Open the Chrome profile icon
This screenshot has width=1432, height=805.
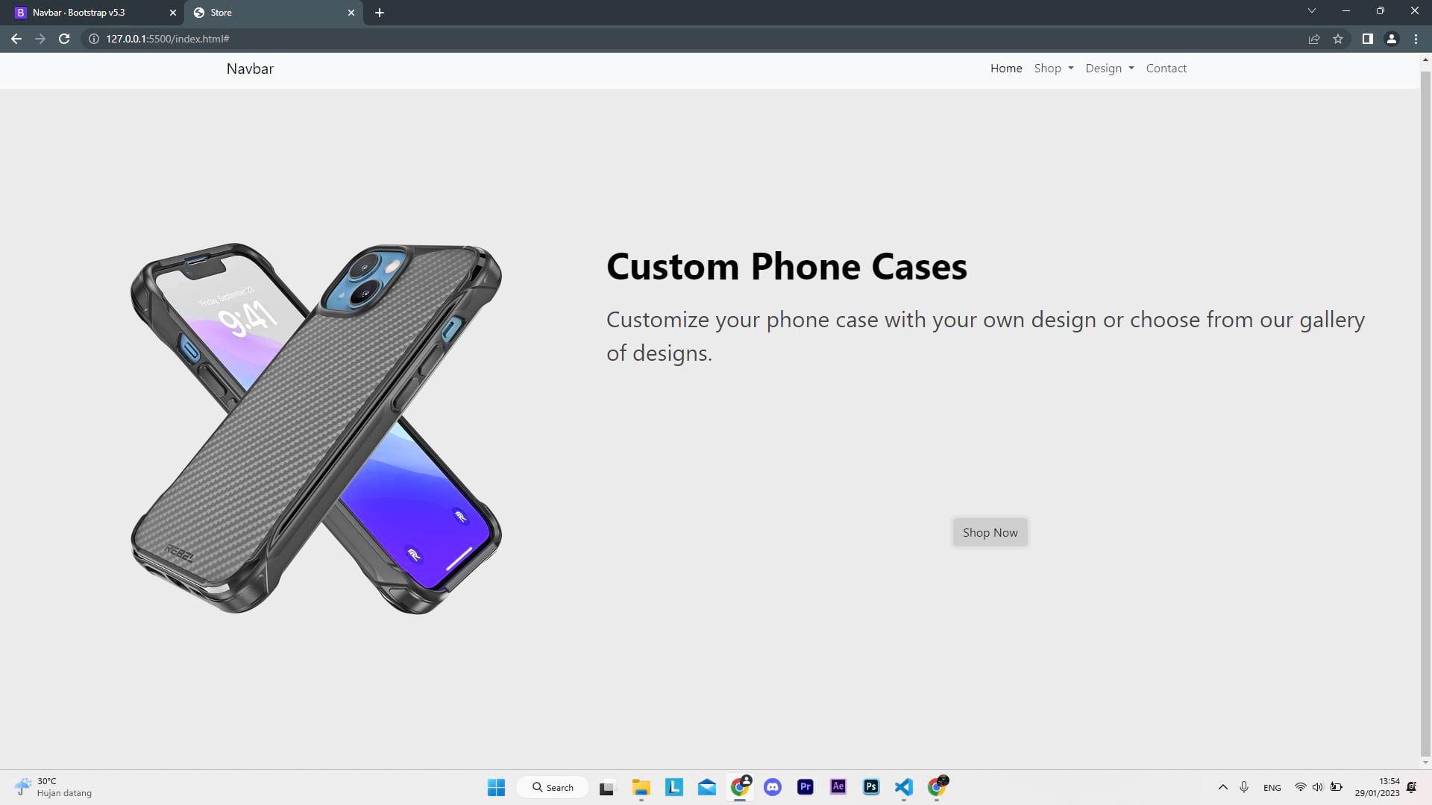[x=1391, y=39]
